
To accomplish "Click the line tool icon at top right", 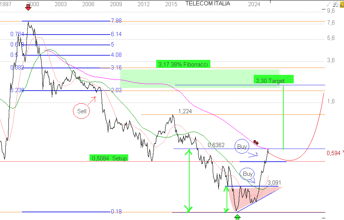I will (329, 3).
